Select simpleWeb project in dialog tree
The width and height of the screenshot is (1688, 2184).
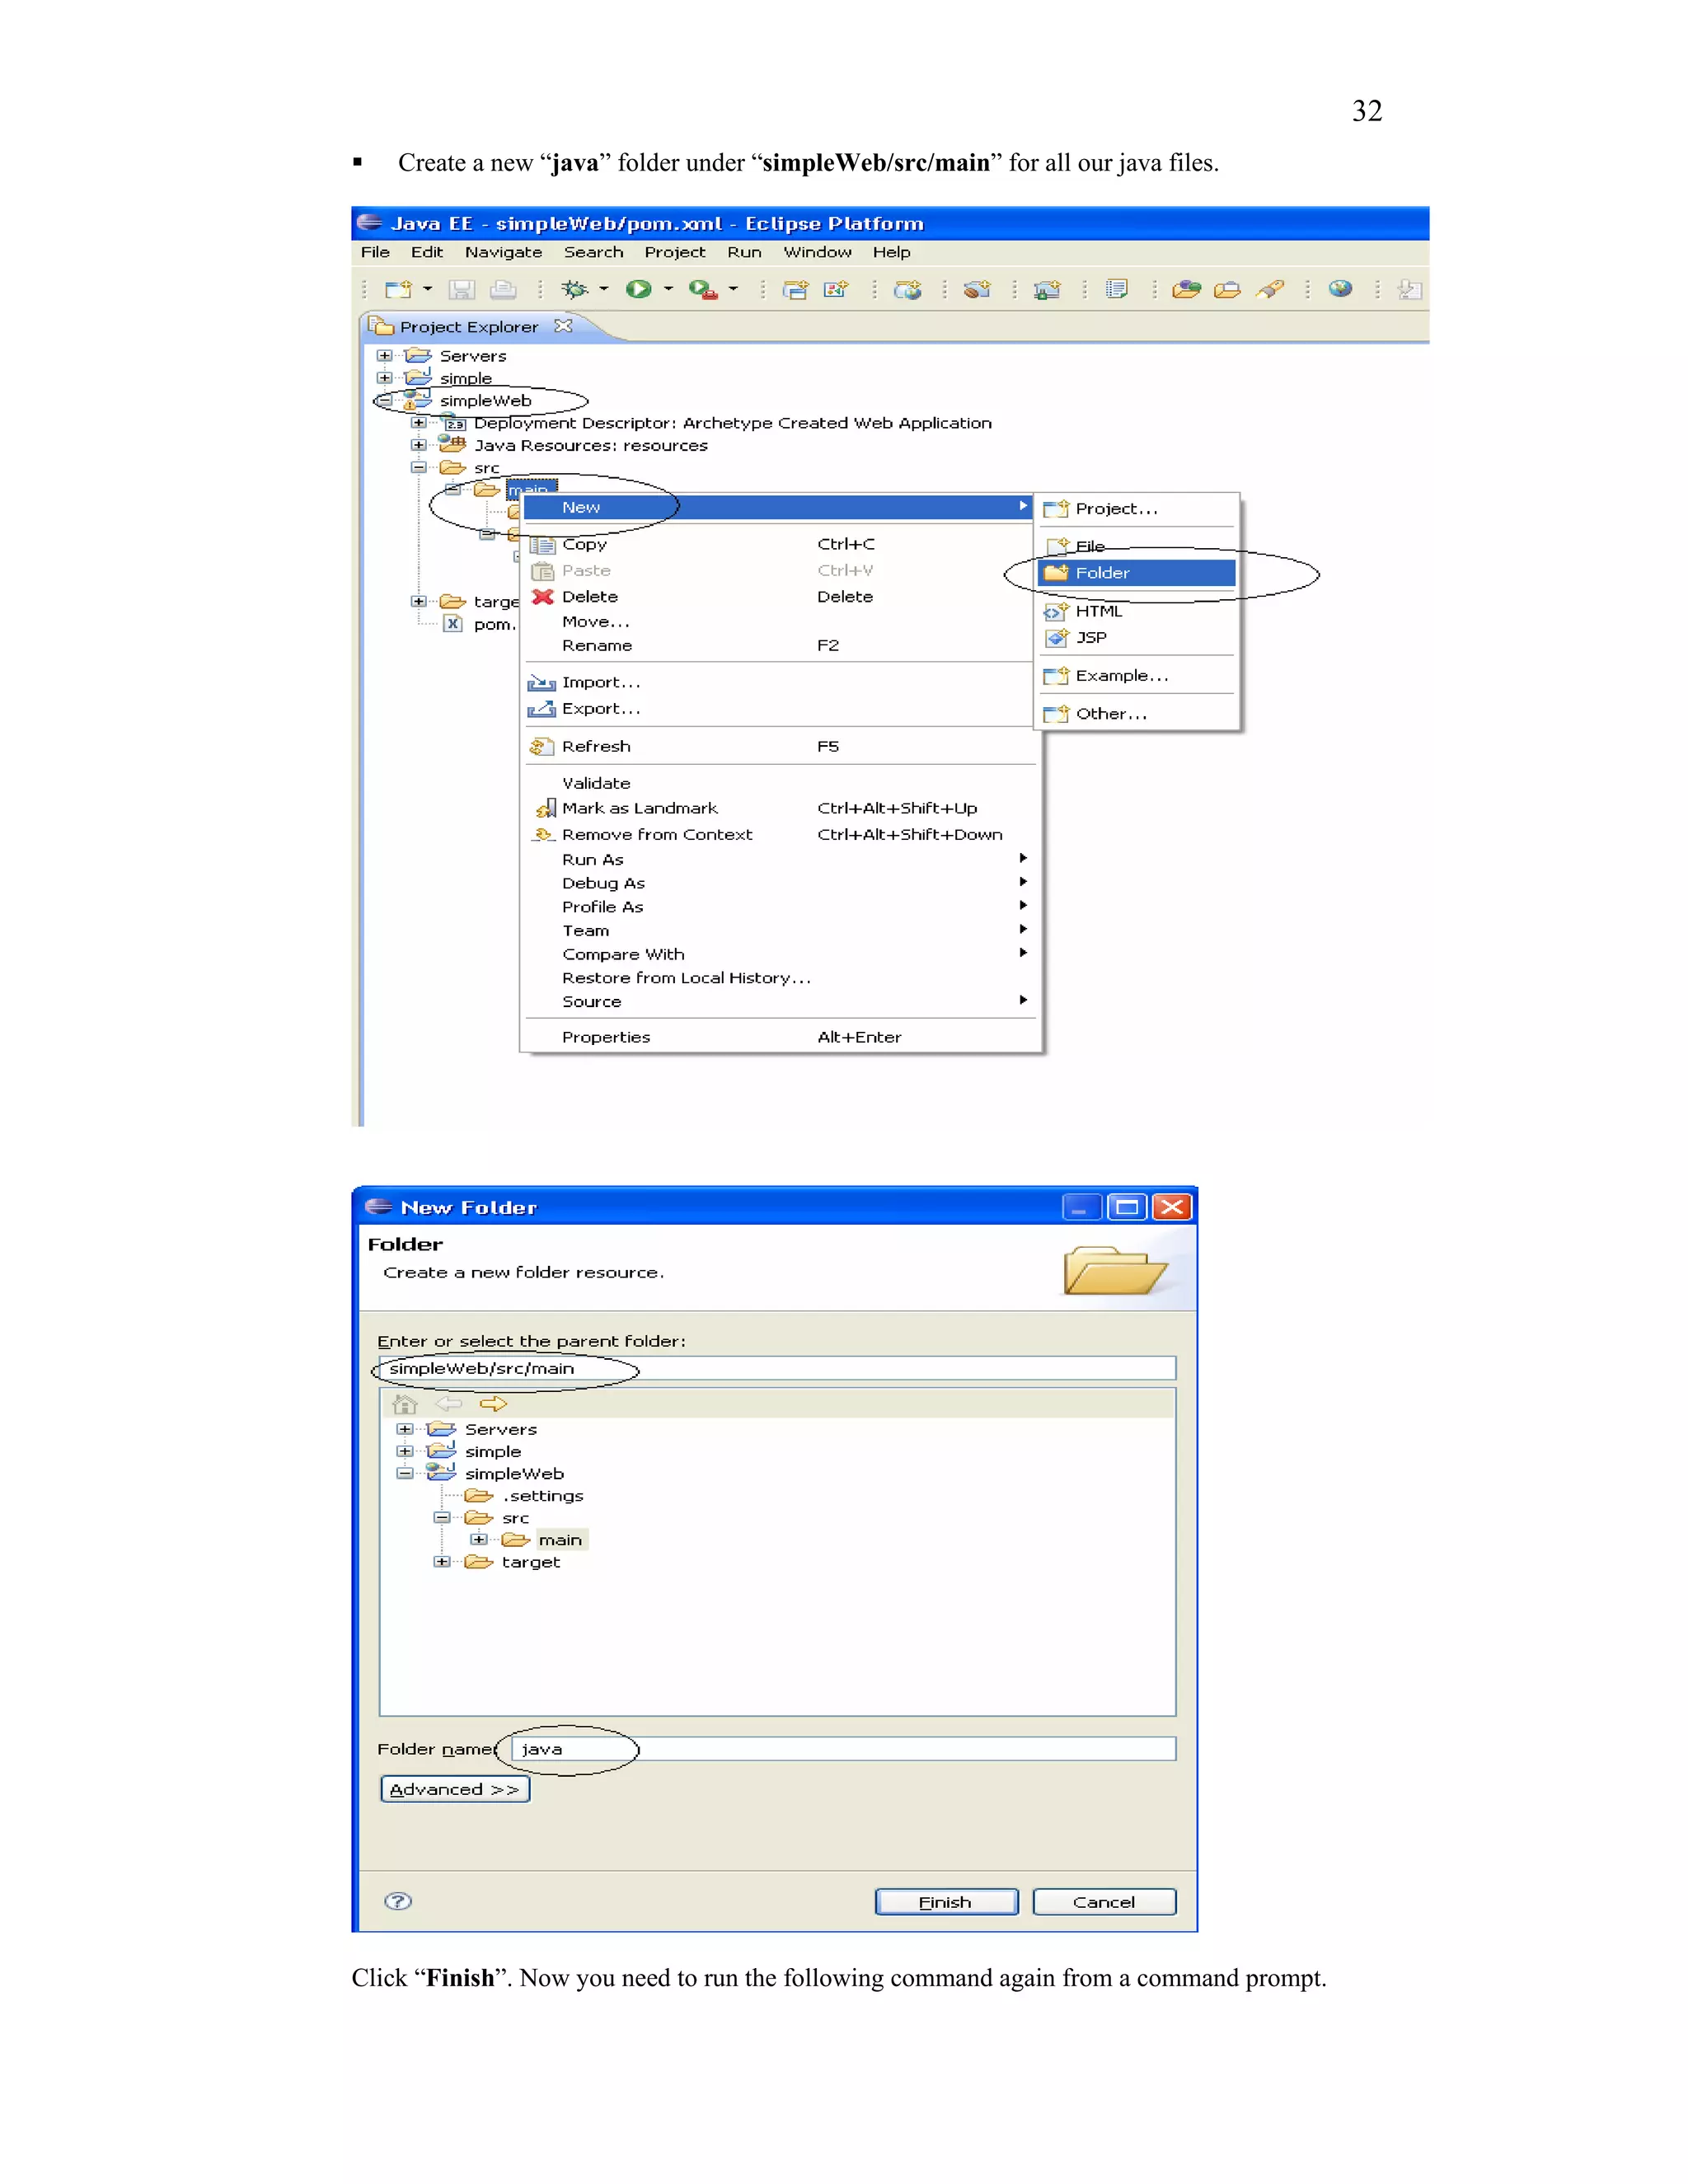(x=514, y=1474)
